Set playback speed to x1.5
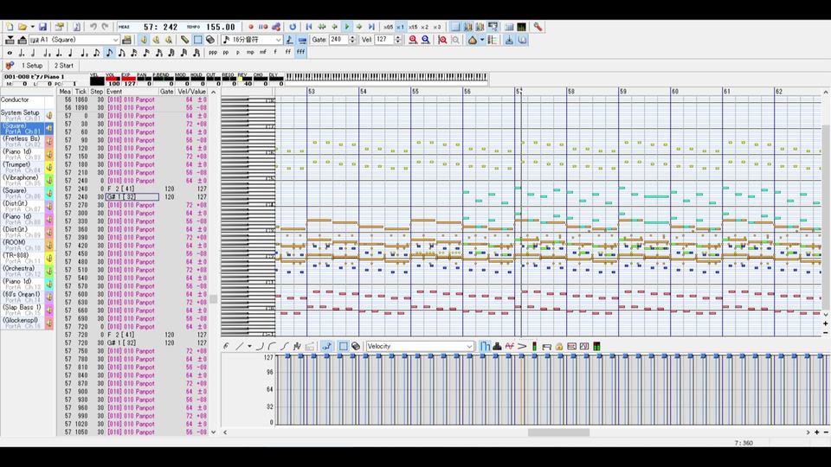831x467 pixels. [413, 27]
